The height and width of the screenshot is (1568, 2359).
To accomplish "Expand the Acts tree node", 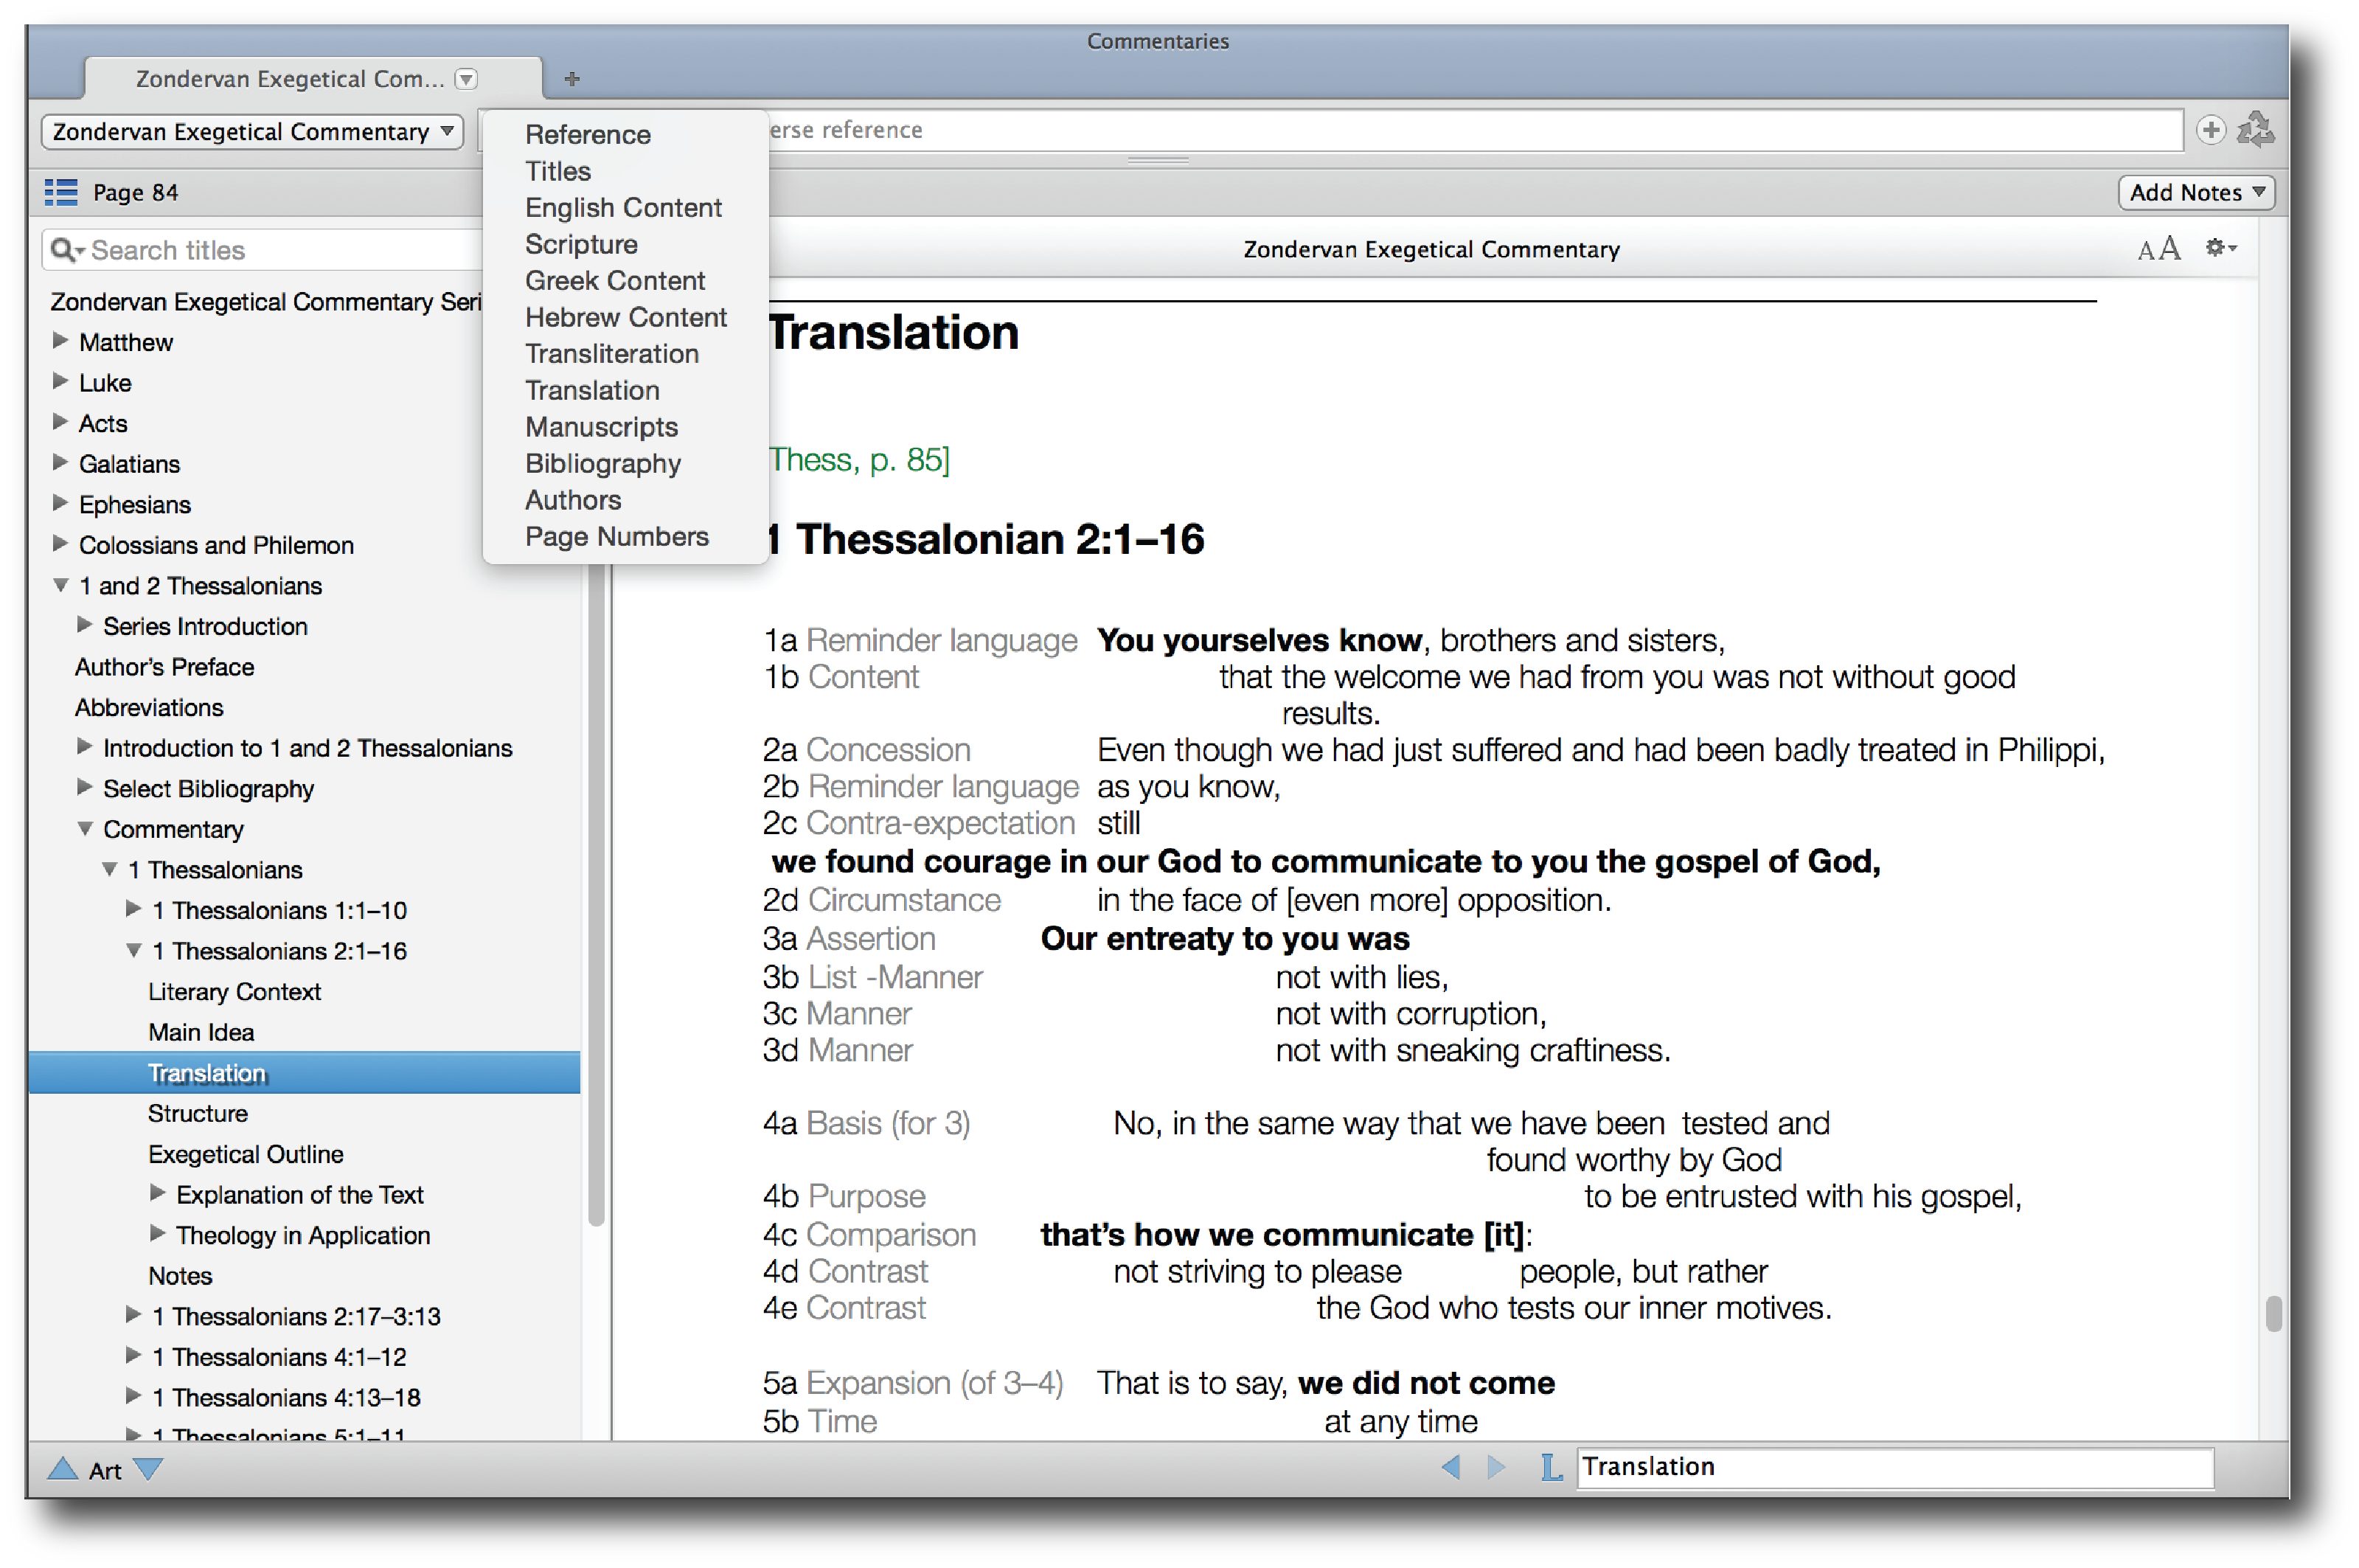I will (60, 422).
